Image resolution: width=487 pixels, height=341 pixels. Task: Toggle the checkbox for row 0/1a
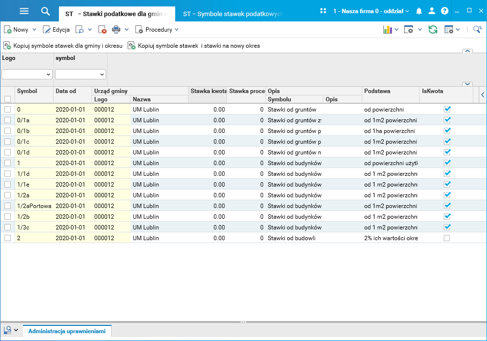7,120
